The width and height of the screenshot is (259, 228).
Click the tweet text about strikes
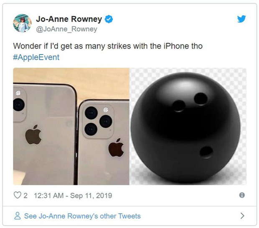coord(108,46)
